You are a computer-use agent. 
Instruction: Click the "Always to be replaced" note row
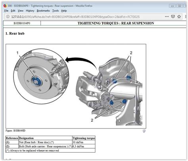point(50,150)
